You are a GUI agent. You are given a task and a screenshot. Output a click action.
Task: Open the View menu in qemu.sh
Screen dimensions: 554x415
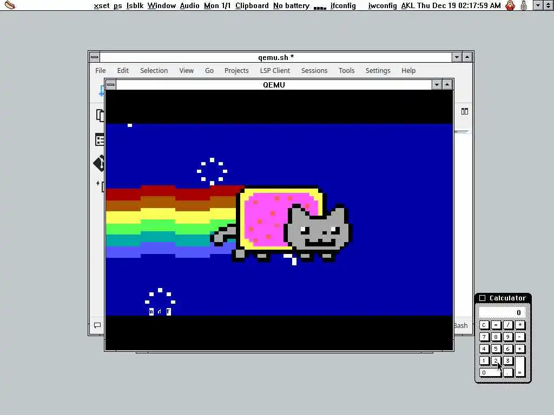pyautogui.click(x=187, y=71)
